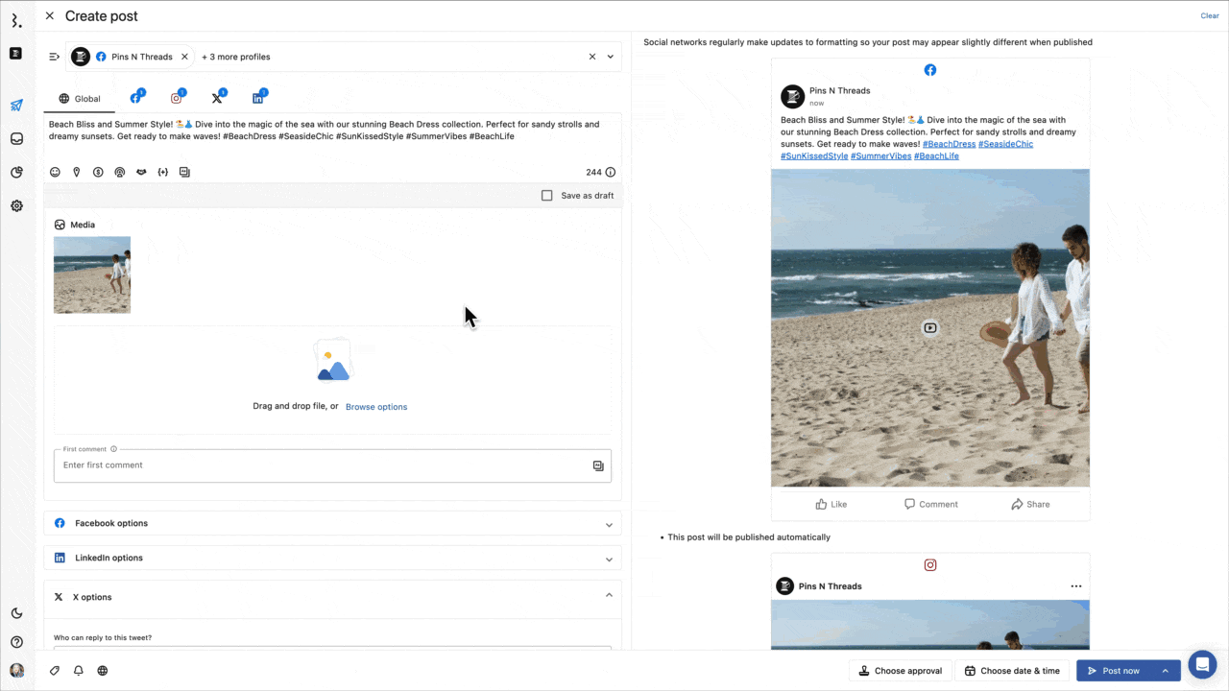Screen dimensions: 1229x691
Task: Expand the profile selector dropdown
Action: coord(610,57)
